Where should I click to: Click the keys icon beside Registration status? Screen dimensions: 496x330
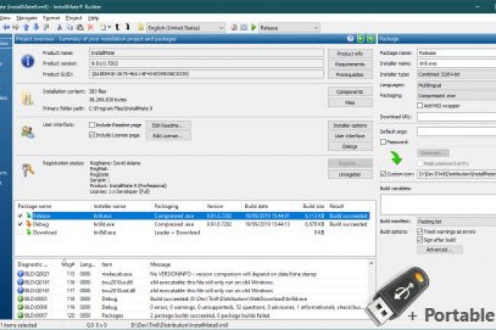click(28, 169)
